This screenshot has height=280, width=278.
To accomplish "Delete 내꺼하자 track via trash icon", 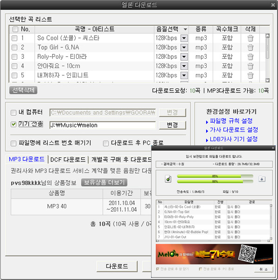I will (250, 75).
